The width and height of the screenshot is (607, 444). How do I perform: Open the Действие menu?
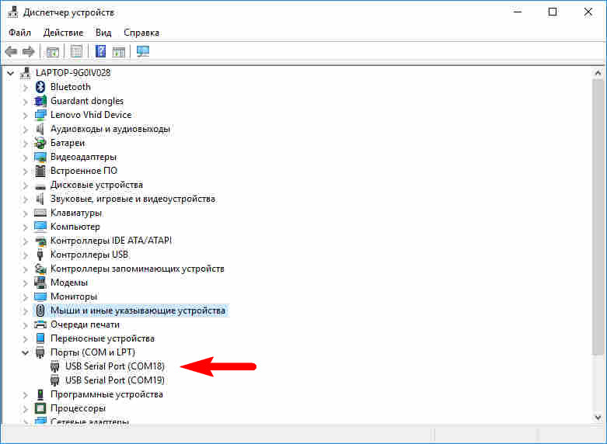coord(63,33)
